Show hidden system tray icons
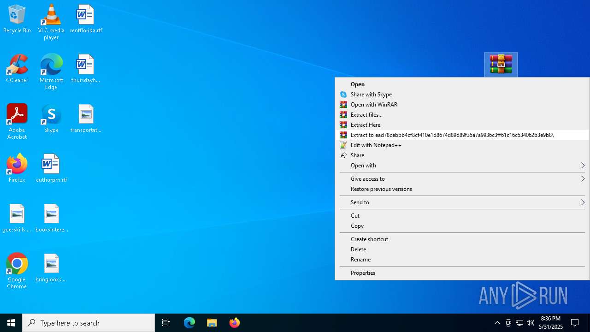The width and height of the screenshot is (590, 332). click(497, 323)
